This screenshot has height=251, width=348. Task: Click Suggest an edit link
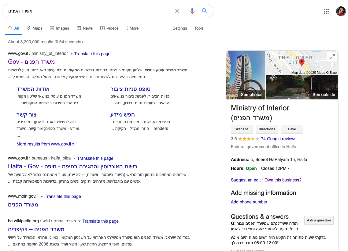pyautogui.click(x=246, y=180)
